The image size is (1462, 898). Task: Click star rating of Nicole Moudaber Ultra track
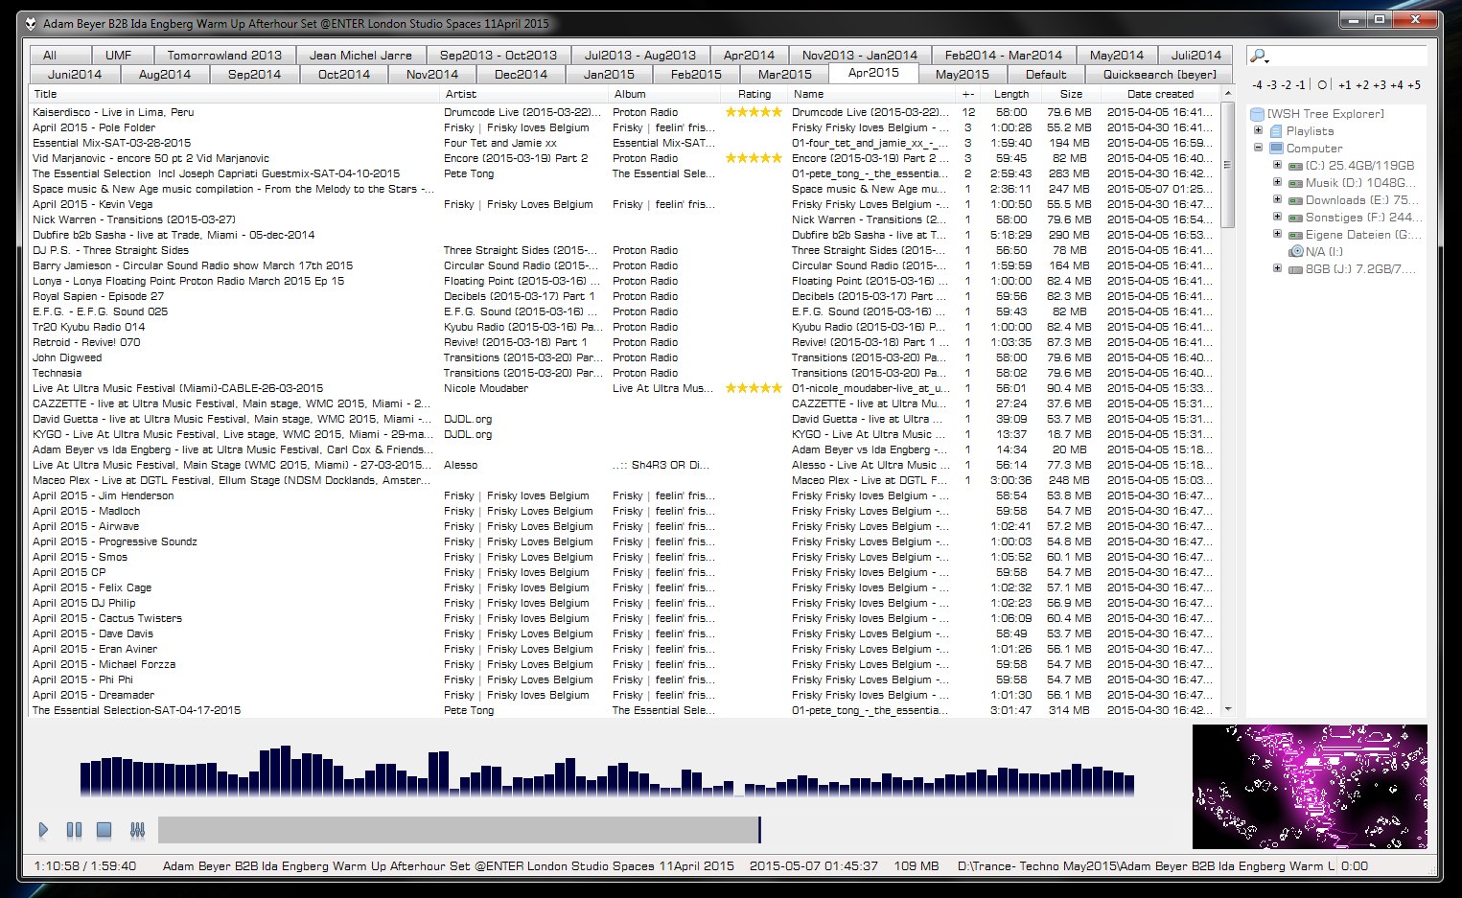pyautogui.click(x=754, y=388)
